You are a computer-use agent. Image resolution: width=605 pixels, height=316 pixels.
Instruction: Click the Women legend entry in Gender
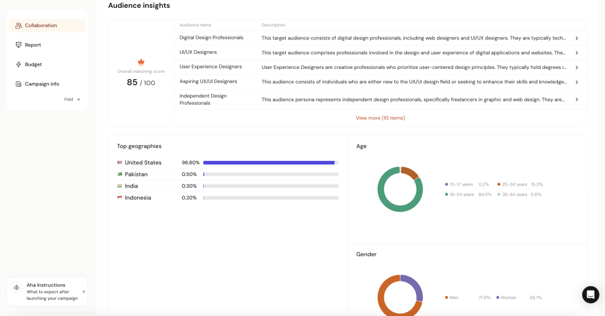point(508,298)
